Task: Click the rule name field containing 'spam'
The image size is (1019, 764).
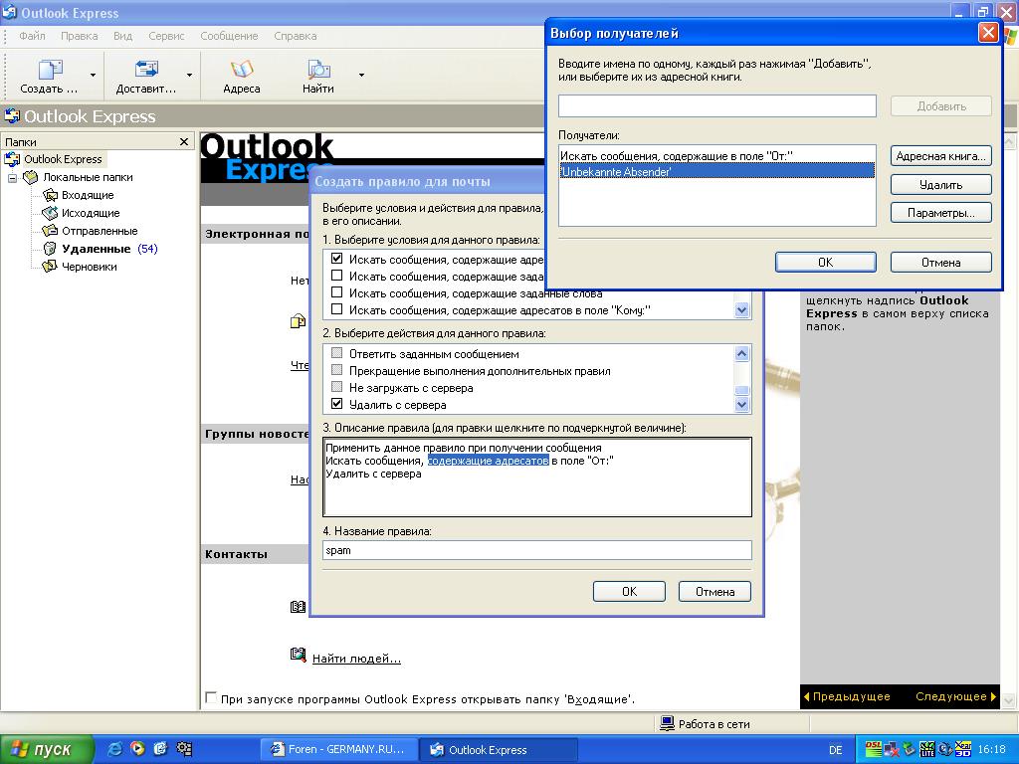Action: (537, 550)
